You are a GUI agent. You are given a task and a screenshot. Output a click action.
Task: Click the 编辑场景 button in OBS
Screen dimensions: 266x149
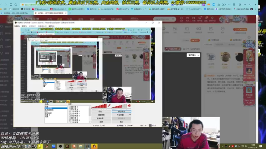coord(101,115)
